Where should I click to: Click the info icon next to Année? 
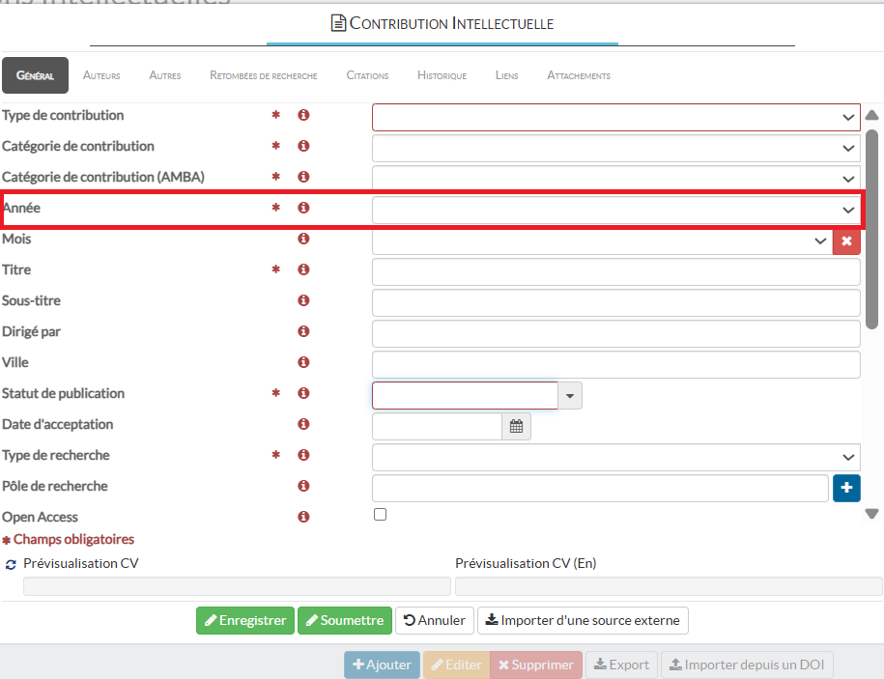(x=303, y=208)
